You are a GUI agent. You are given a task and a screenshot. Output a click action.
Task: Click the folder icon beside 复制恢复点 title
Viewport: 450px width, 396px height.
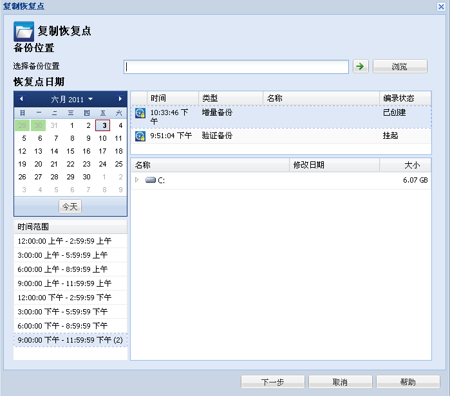click(24, 32)
